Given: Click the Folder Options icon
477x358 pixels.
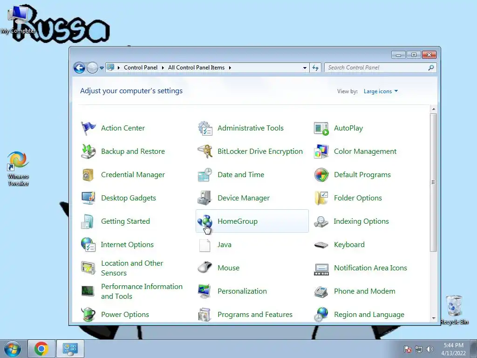Looking at the screenshot, I should pyautogui.click(x=321, y=198).
